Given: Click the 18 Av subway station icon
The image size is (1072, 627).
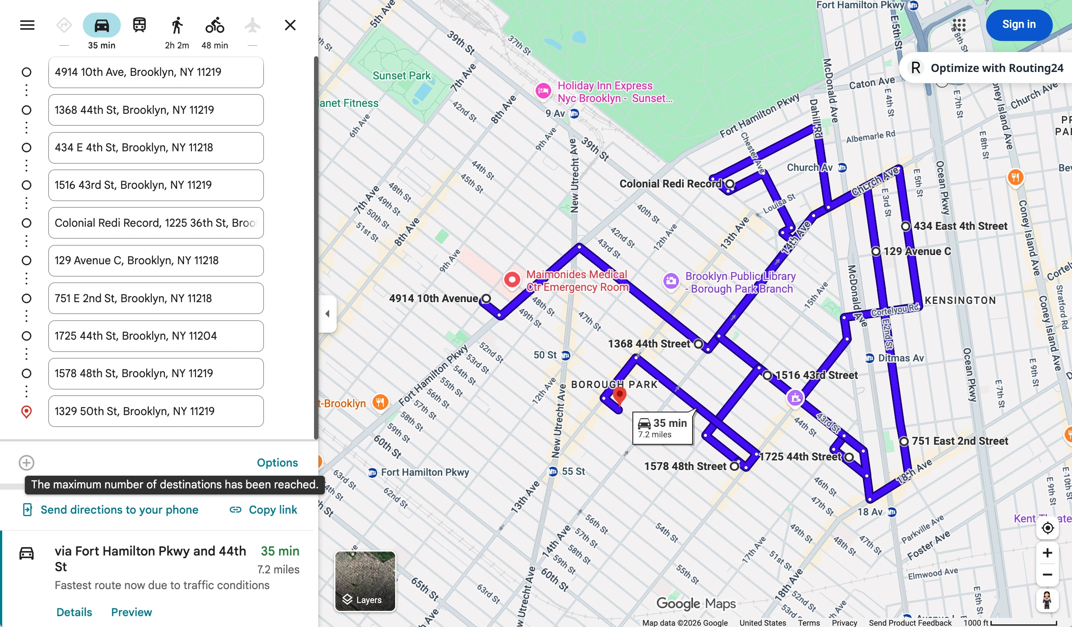Looking at the screenshot, I should [892, 512].
